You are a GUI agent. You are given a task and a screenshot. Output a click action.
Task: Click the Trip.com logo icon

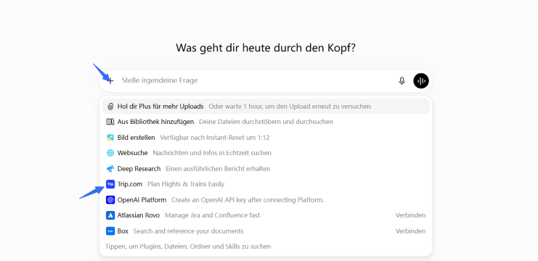coord(110,184)
